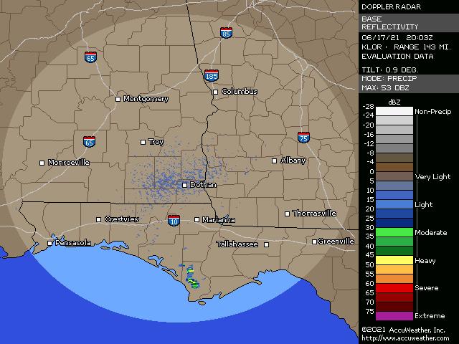Select the Dothan city marker
This screenshot has width=459, height=344.
coord(184,185)
